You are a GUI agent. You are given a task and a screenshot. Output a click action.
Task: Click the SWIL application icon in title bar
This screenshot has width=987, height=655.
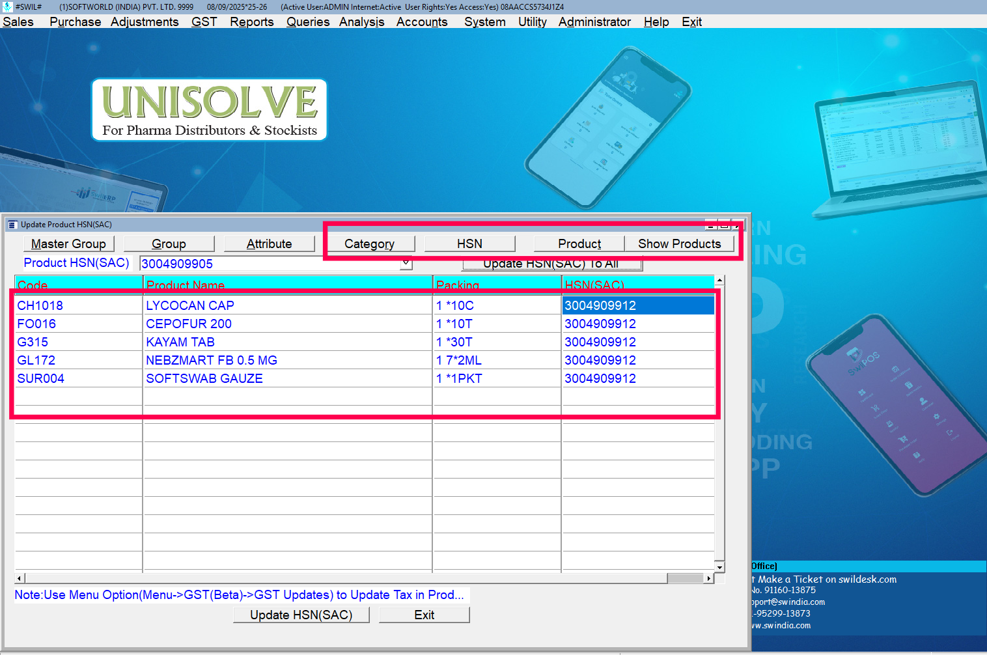click(7, 7)
